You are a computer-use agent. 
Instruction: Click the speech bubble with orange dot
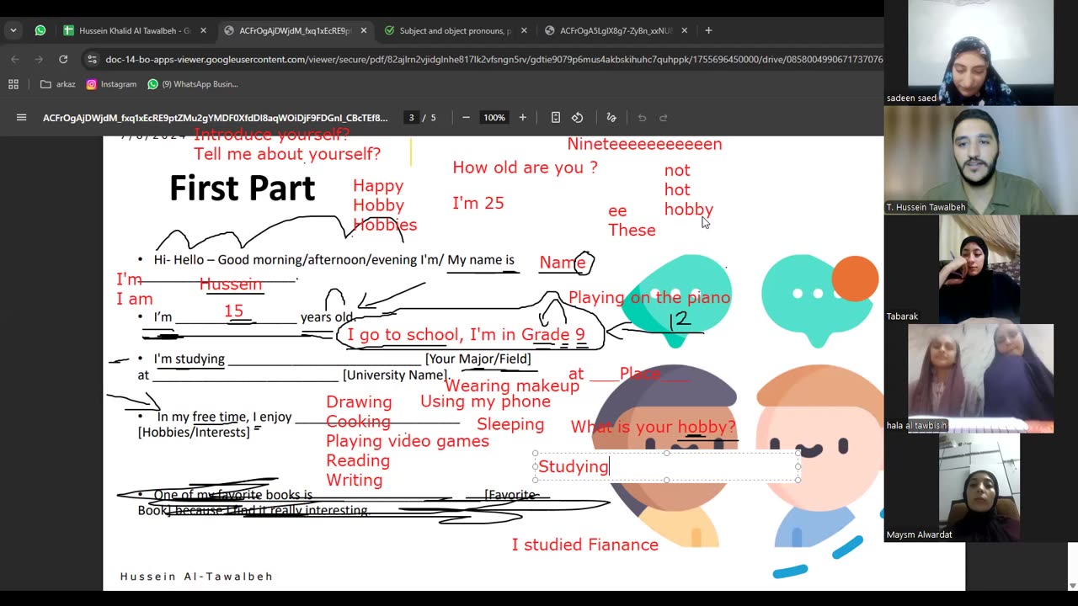(819, 300)
